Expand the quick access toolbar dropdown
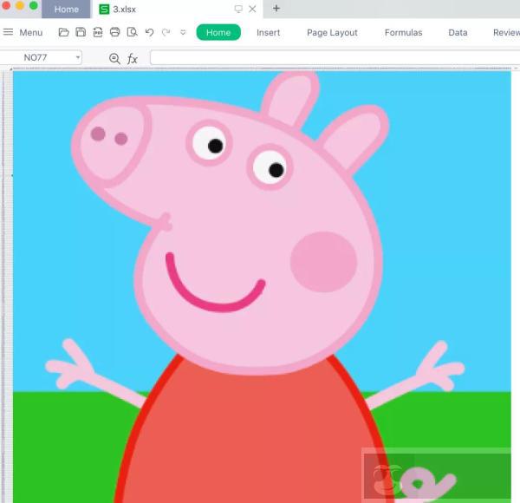Image resolution: width=520 pixels, height=503 pixels. [x=183, y=32]
